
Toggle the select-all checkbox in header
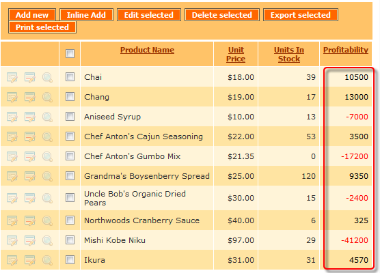click(x=70, y=53)
